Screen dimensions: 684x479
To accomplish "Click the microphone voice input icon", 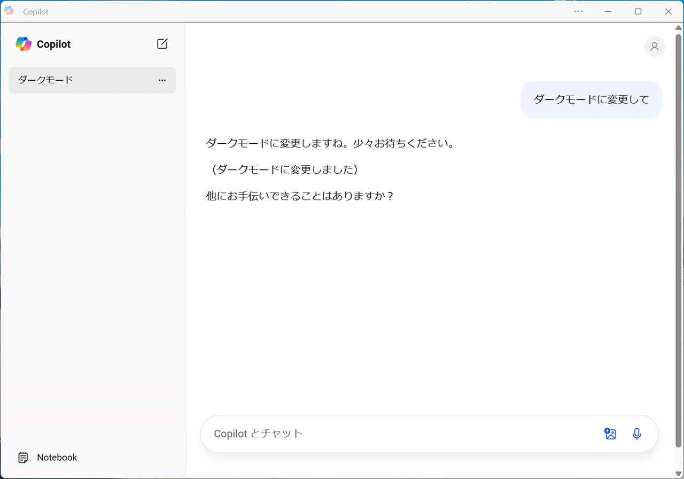I will [636, 434].
